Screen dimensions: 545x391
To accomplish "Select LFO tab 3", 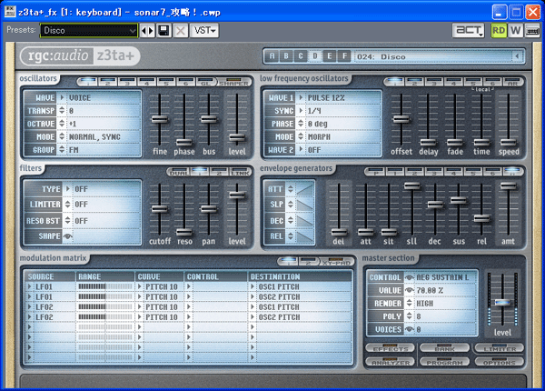I will coord(433,83).
